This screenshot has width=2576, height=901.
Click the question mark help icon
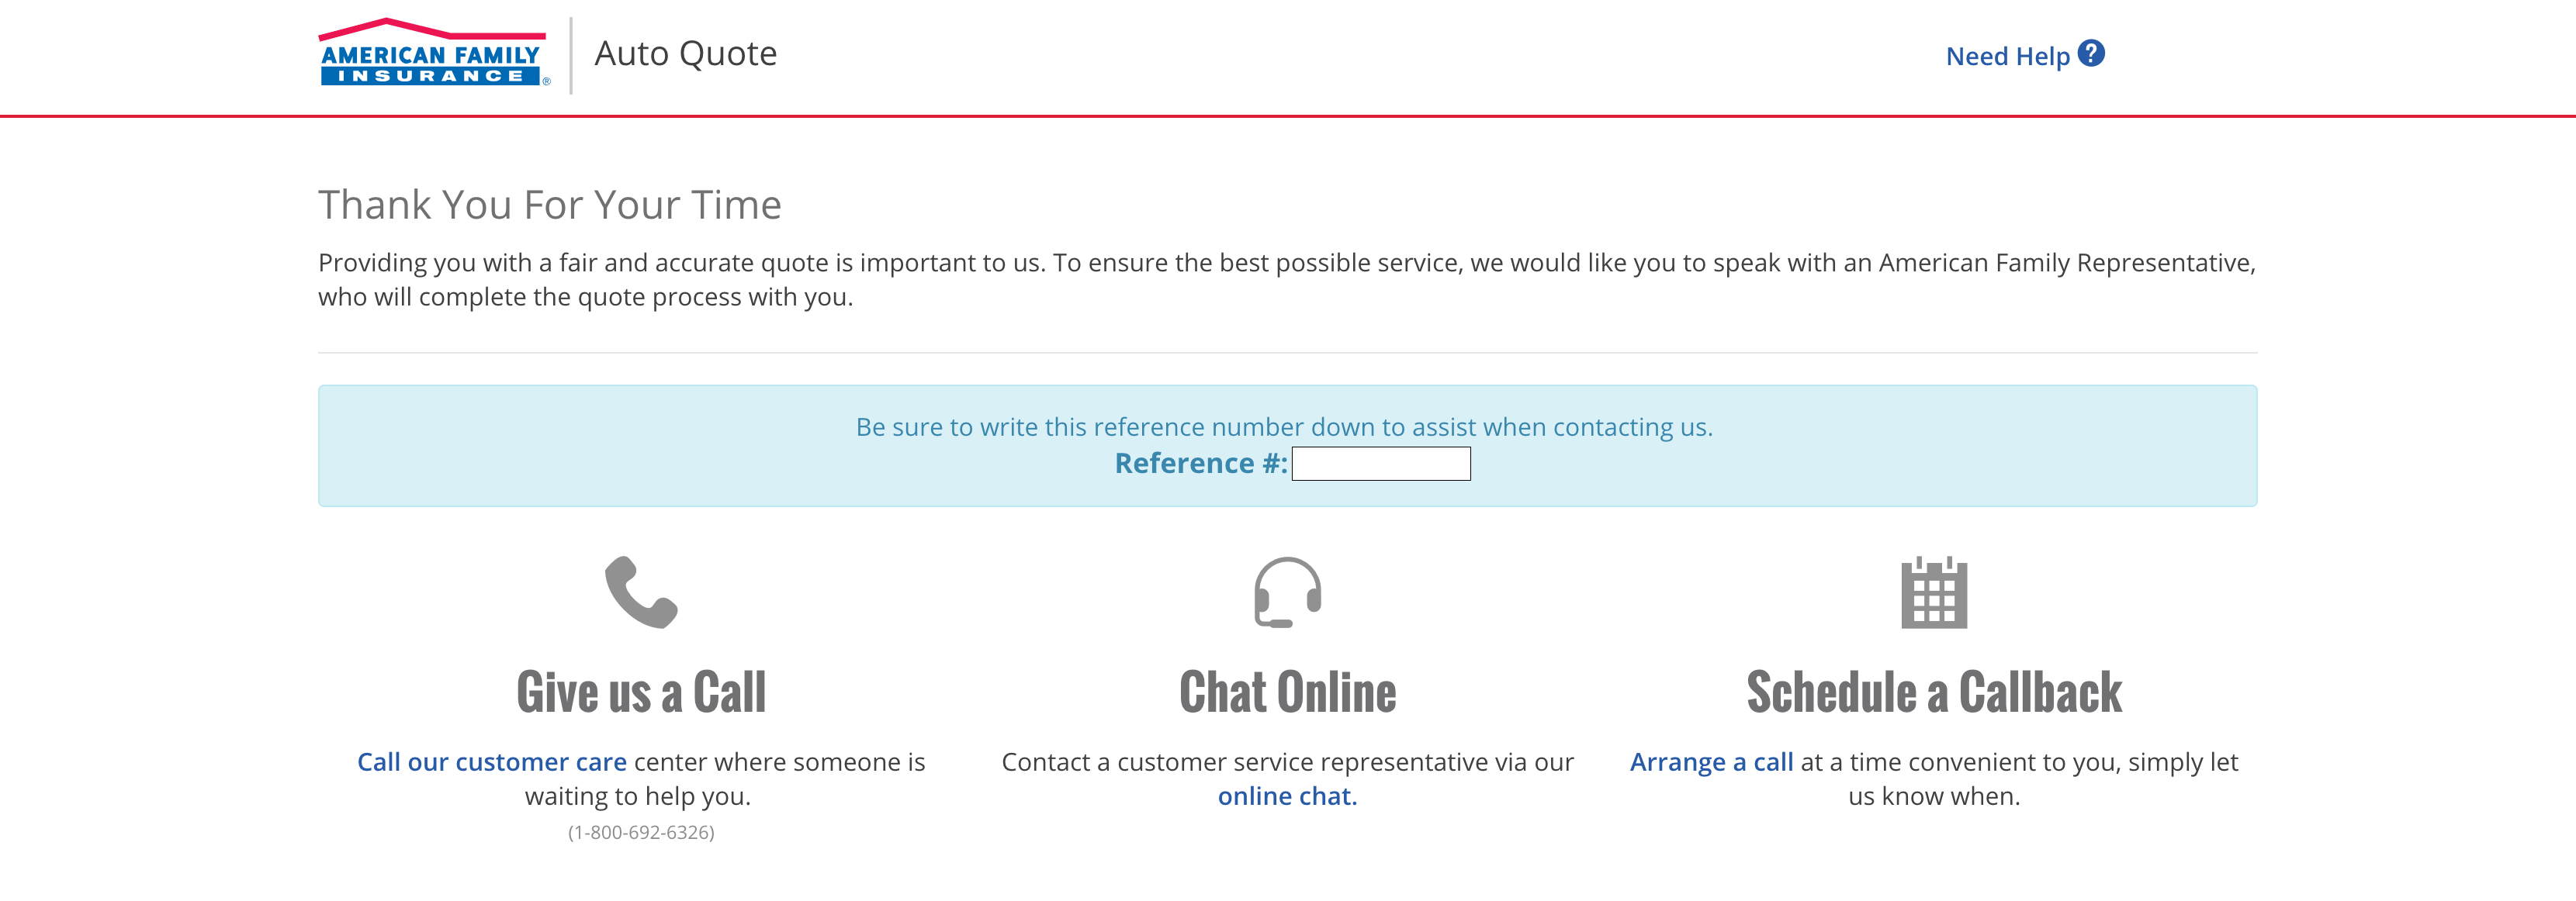point(2091,53)
